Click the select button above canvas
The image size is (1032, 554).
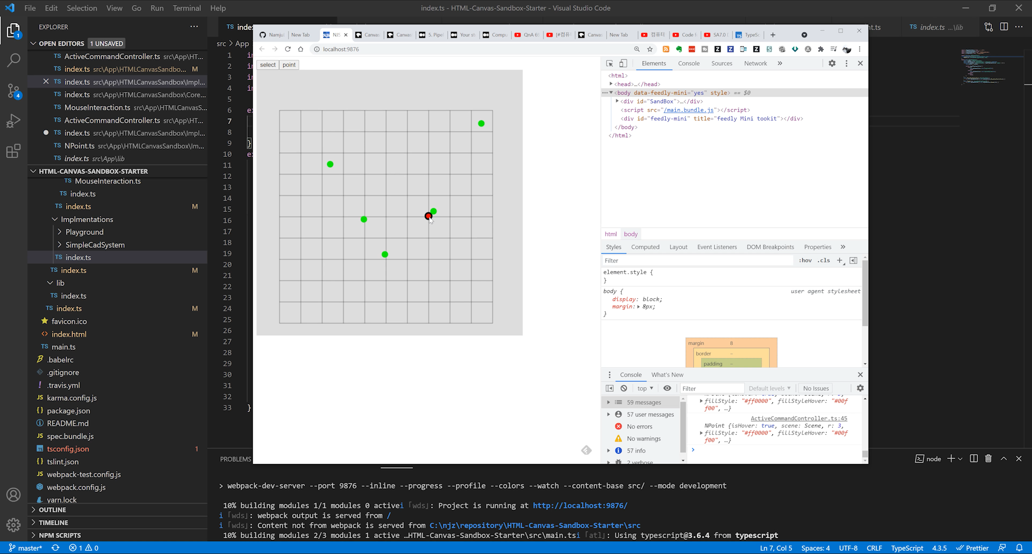[x=268, y=65]
